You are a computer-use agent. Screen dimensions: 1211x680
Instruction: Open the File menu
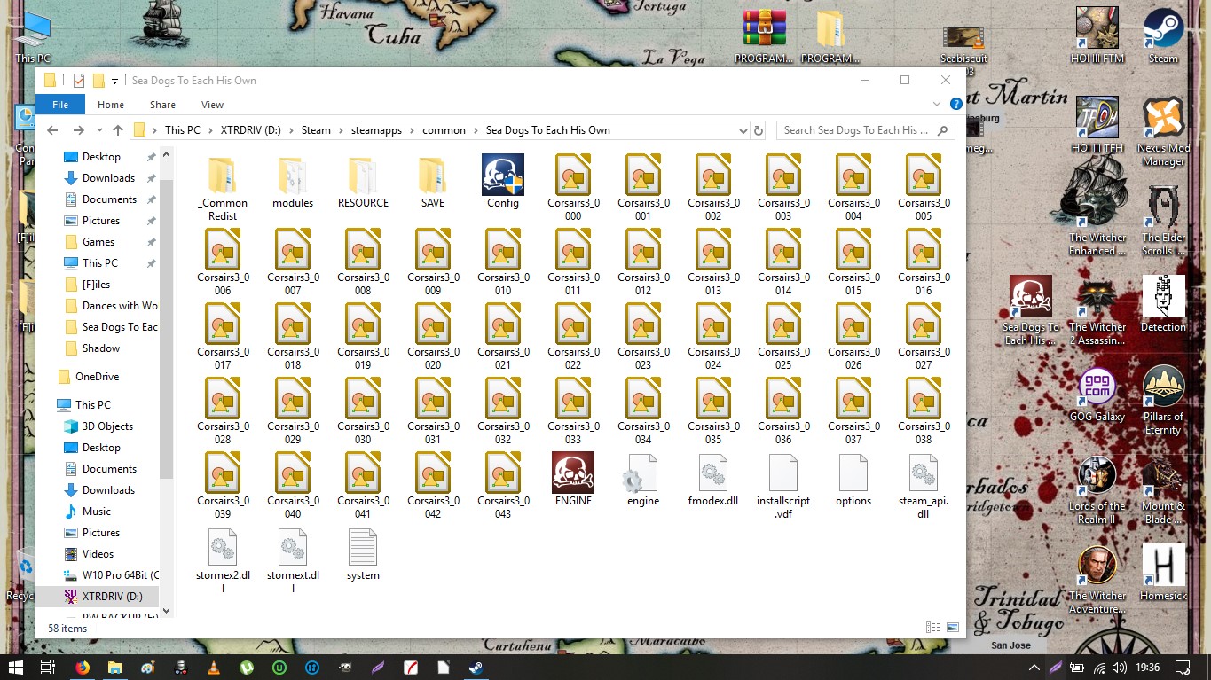60,104
